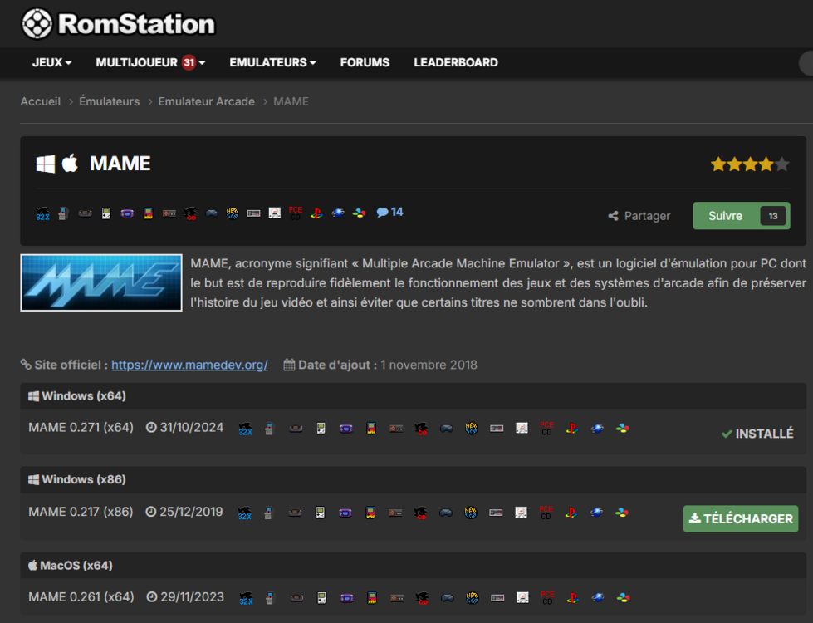This screenshot has height=623, width=813.
Task: Click the Saturn icon in MAME 0.261 row
Action: coord(598,597)
